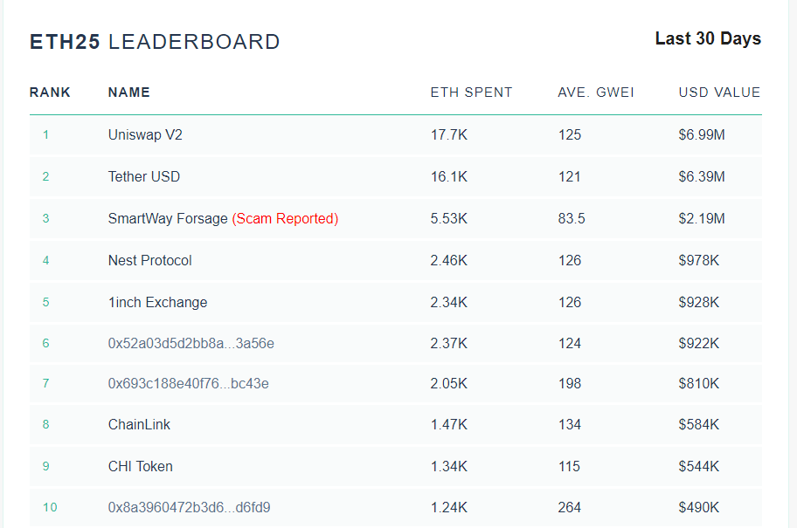Open the Uniswap V2 leaderboard entry

(145, 135)
